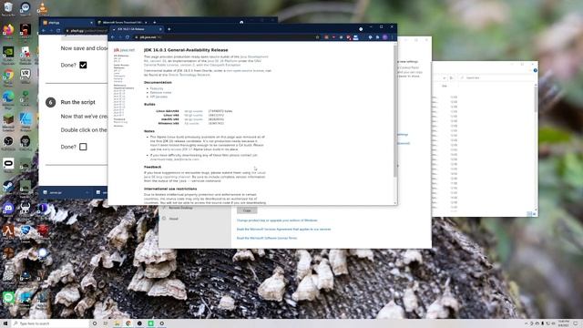Viewport: 583px width, 328px height.
Task: Show hidden system tray icons
Action: (x=526, y=323)
